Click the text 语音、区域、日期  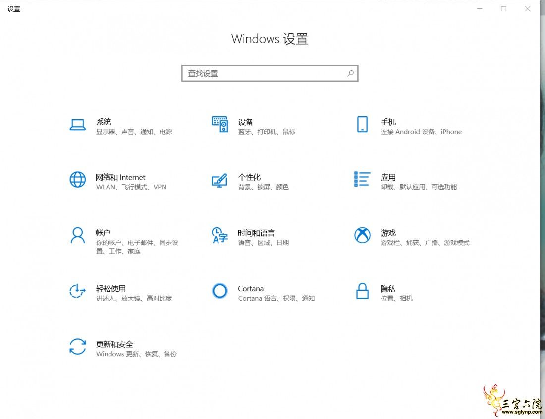coord(264,243)
